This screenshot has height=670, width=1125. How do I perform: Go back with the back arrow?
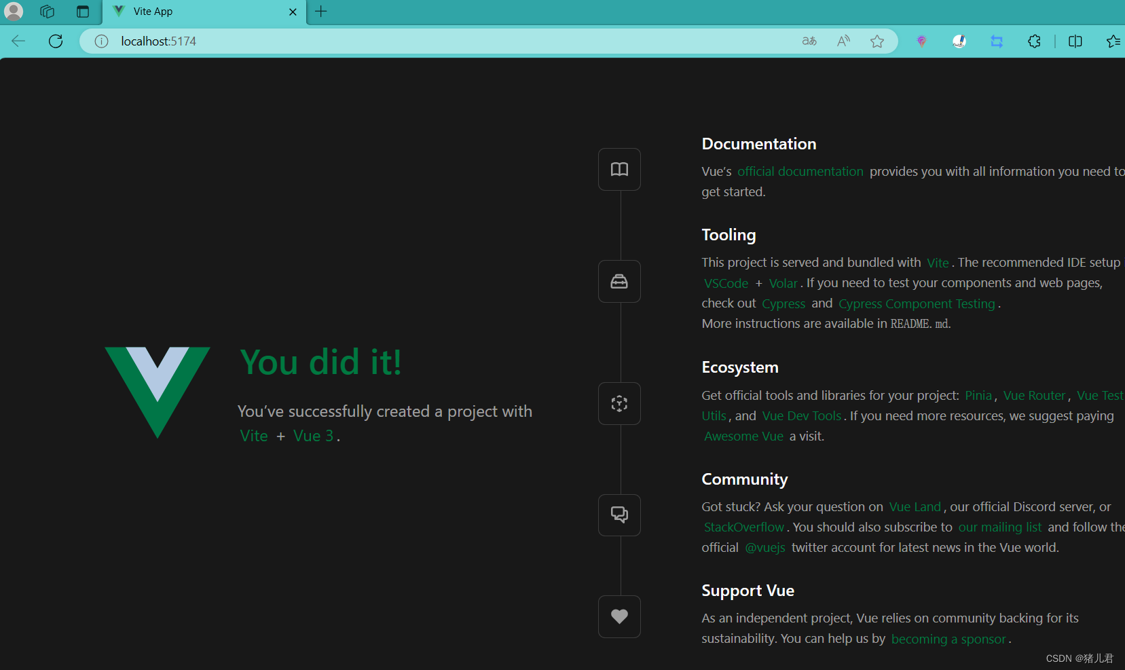click(x=18, y=41)
